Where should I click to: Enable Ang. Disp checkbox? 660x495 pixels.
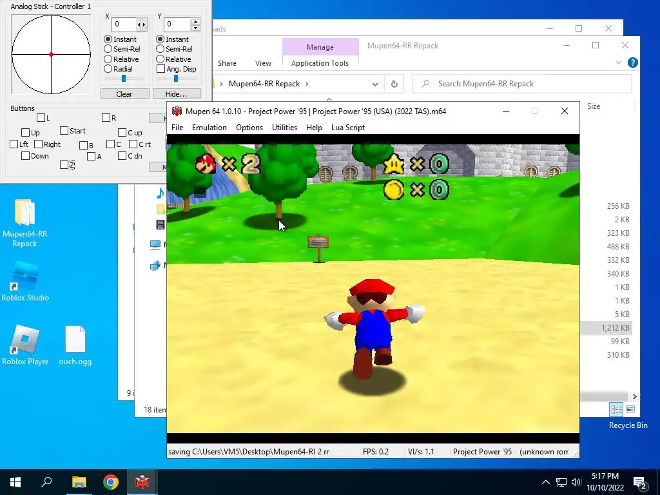pos(160,68)
